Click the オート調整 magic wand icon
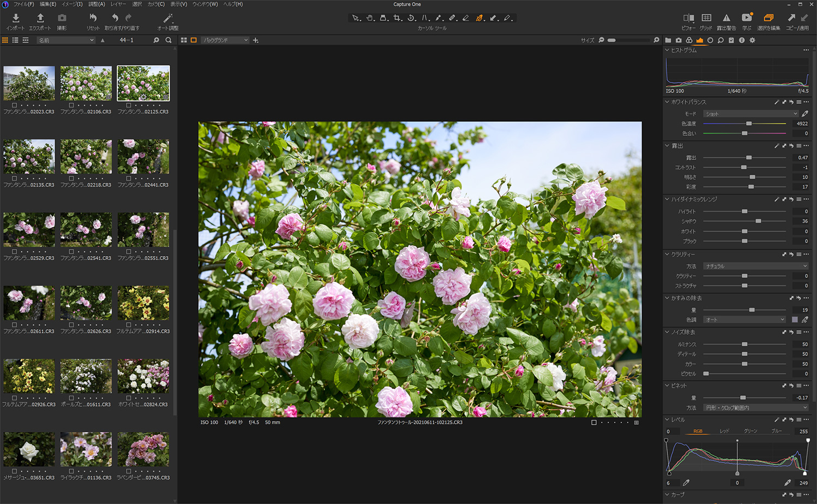Image resolution: width=817 pixels, height=504 pixels. pos(168,19)
